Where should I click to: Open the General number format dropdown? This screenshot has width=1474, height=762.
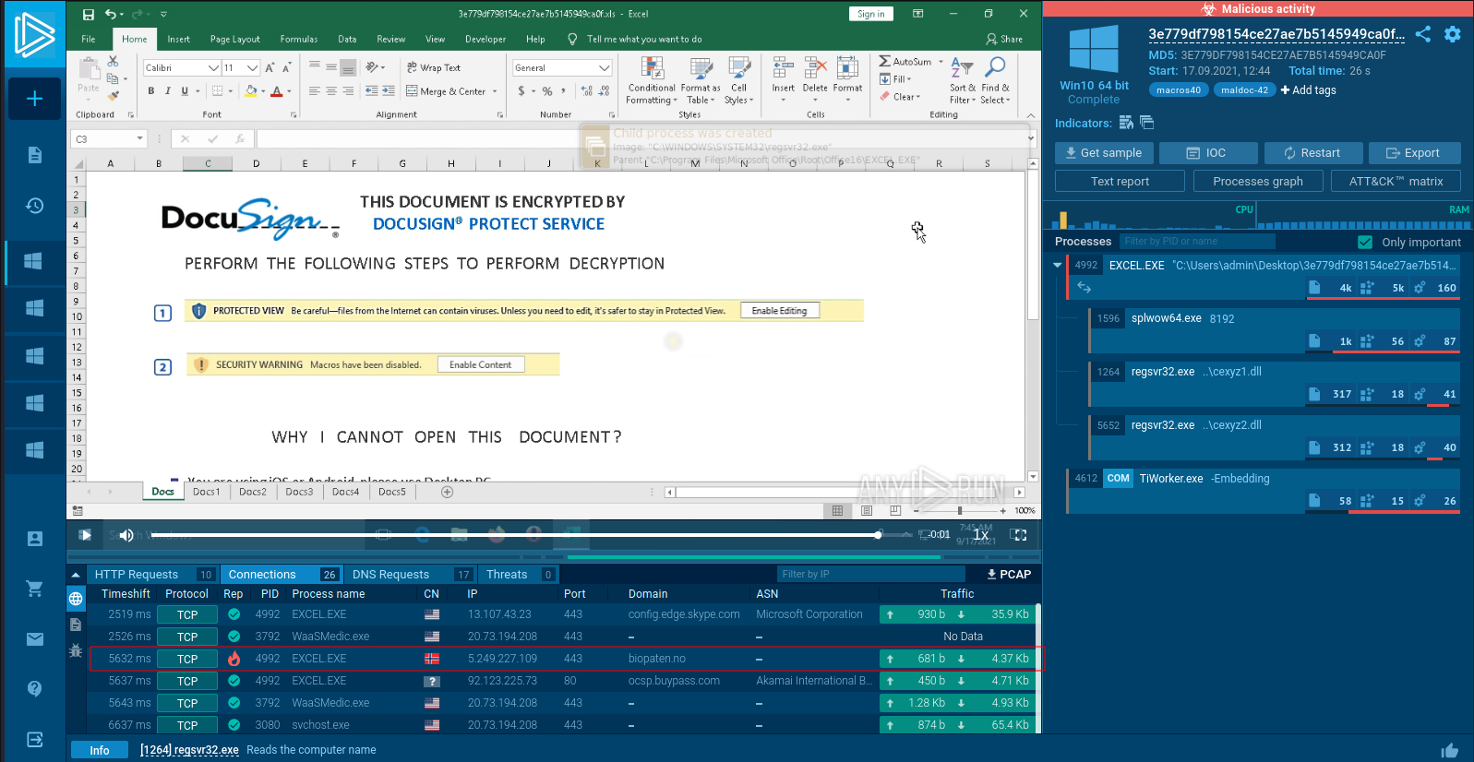pyautogui.click(x=605, y=67)
